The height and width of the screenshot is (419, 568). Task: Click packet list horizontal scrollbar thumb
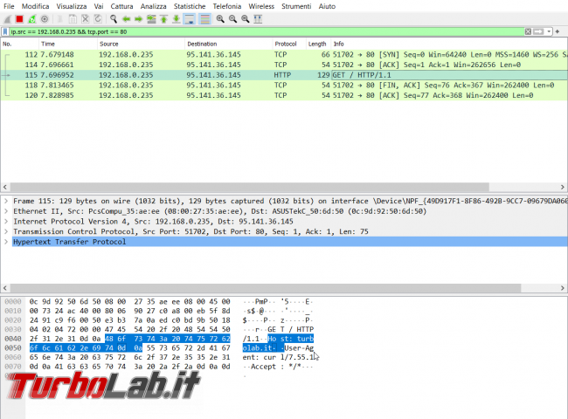(250, 187)
